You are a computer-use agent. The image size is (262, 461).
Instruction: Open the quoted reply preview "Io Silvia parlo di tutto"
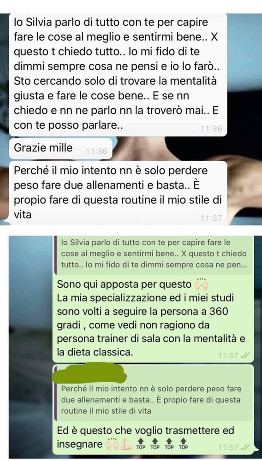(x=152, y=254)
